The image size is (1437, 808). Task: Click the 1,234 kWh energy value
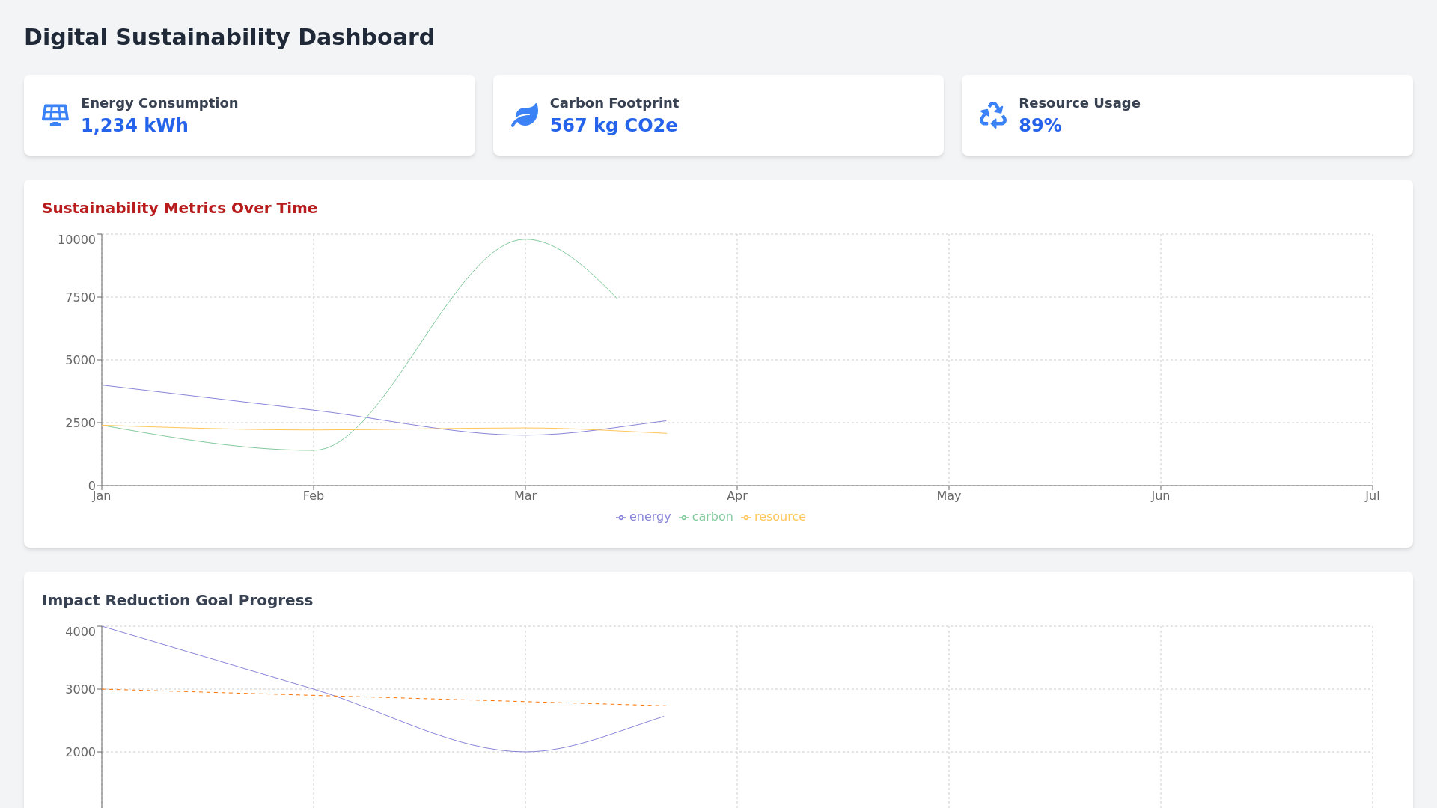coord(135,126)
